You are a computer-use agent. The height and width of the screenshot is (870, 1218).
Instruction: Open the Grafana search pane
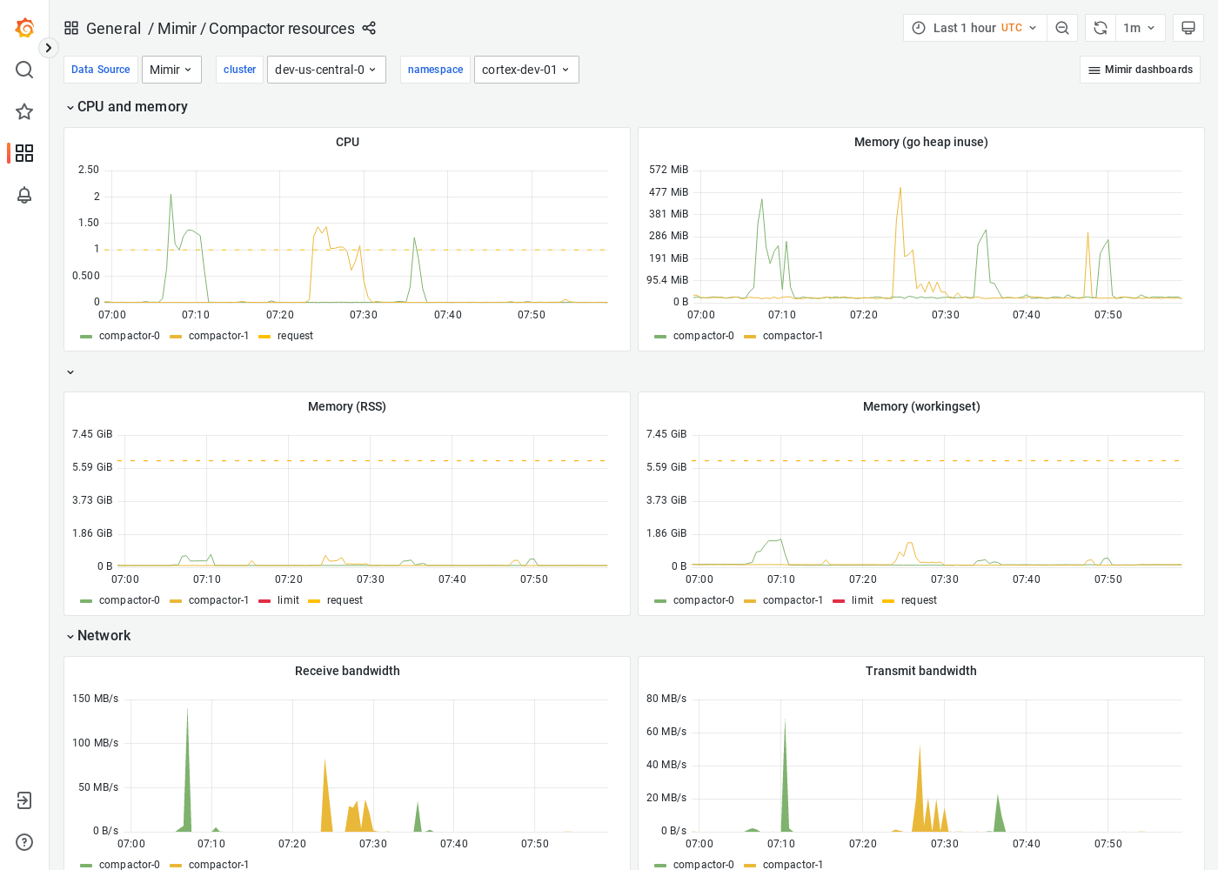tap(23, 70)
